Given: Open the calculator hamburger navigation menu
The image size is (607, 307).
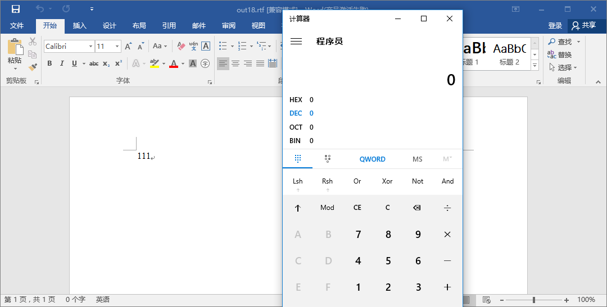Looking at the screenshot, I should (296, 42).
